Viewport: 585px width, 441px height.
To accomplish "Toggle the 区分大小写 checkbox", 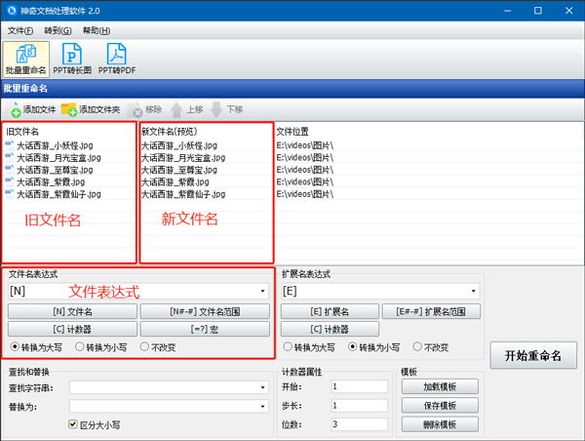I will pos(73,424).
